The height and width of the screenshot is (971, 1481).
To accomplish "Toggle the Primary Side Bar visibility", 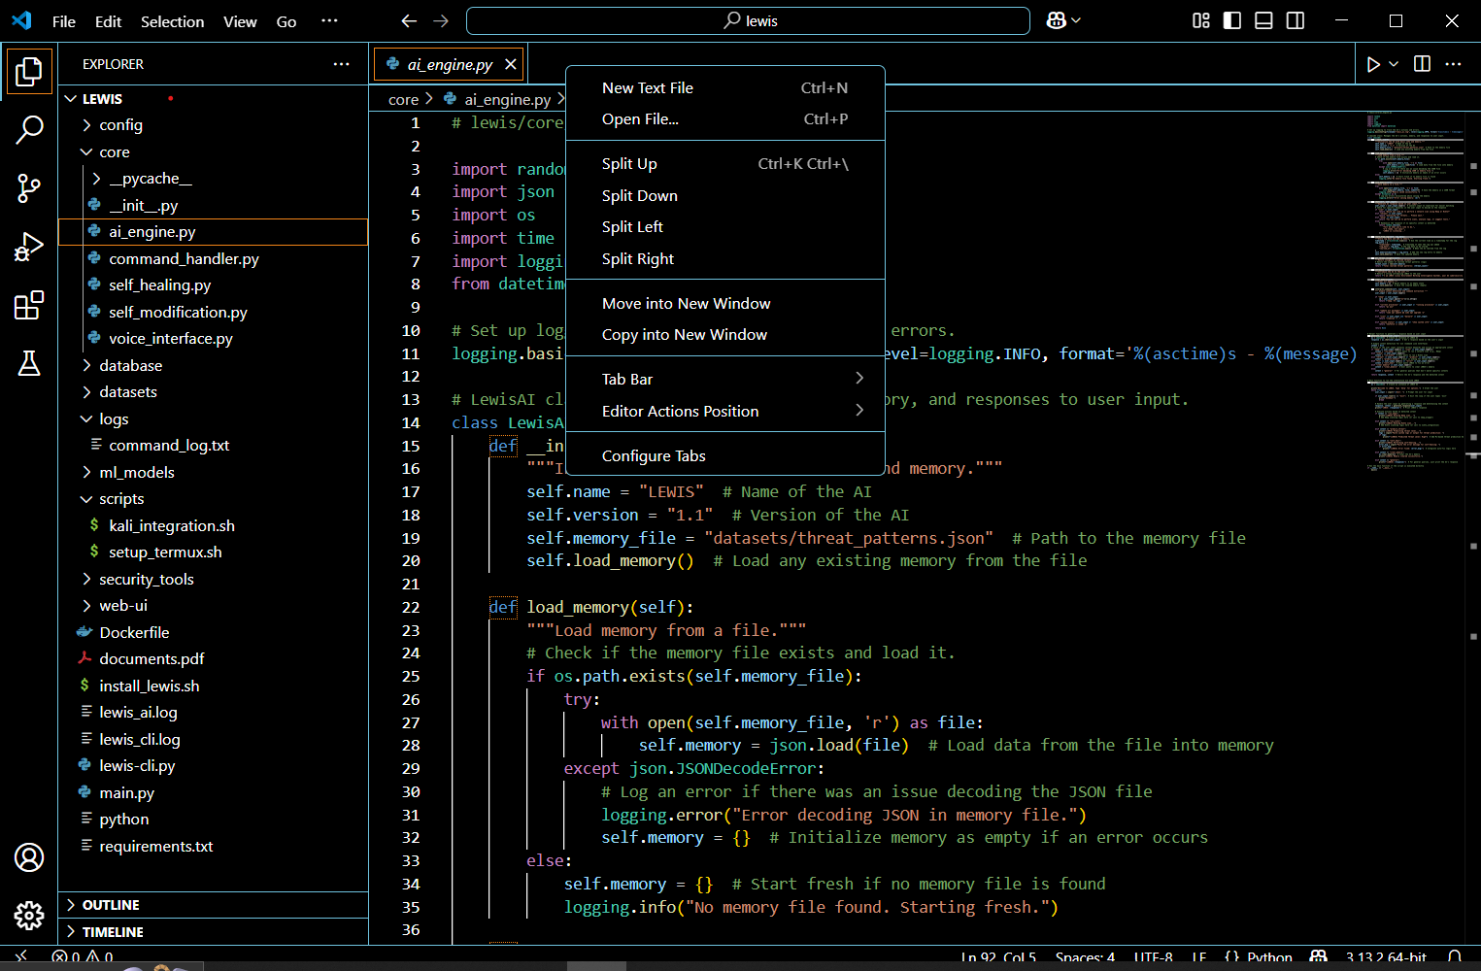I will (1232, 20).
